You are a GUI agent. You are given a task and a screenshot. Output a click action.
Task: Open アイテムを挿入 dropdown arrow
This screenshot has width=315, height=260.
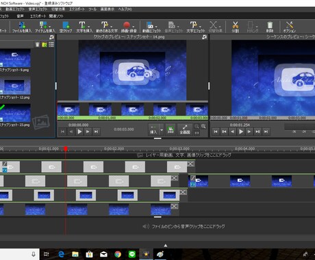click(x=50, y=27)
